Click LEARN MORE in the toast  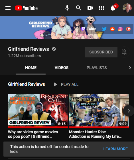point(115,149)
